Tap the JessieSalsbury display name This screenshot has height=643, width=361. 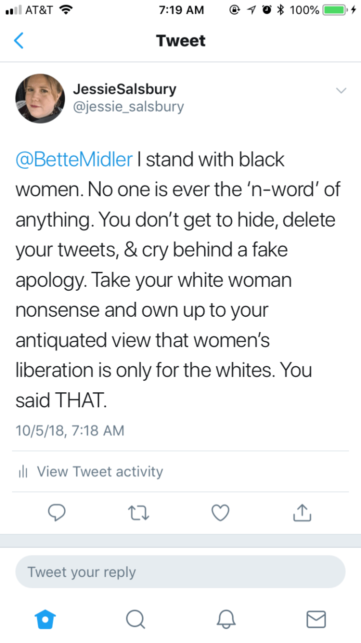[124, 90]
